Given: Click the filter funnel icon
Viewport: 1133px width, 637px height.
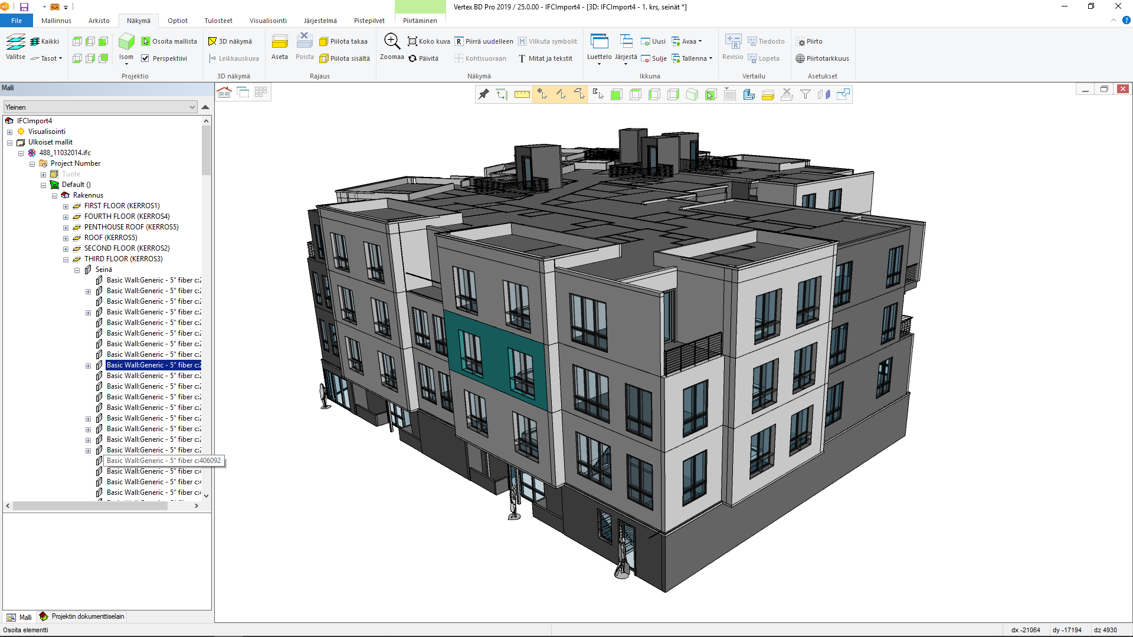Looking at the screenshot, I should click(x=805, y=94).
